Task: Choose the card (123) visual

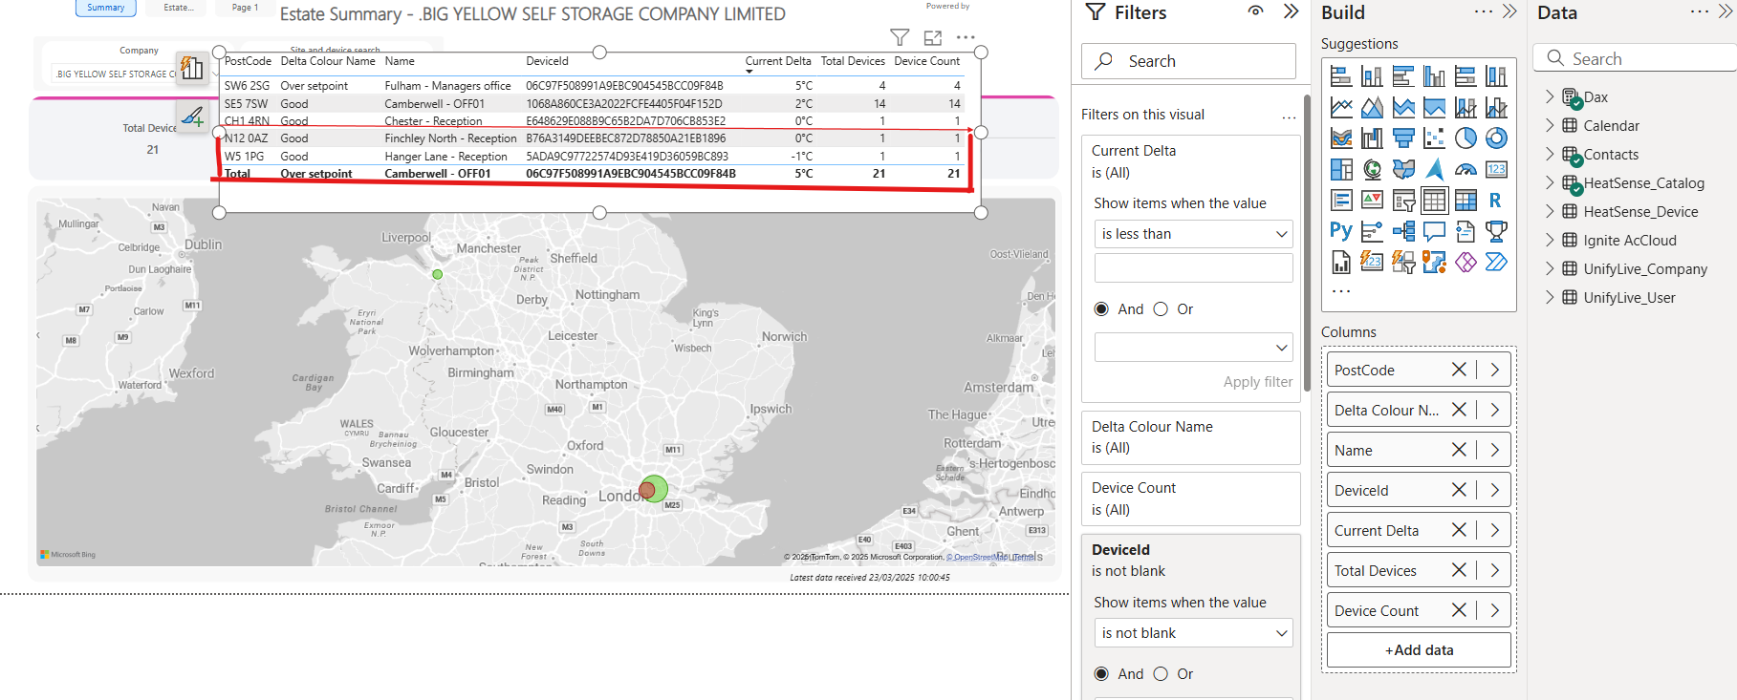Action: pyautogui.click(x=1496, y=170)
